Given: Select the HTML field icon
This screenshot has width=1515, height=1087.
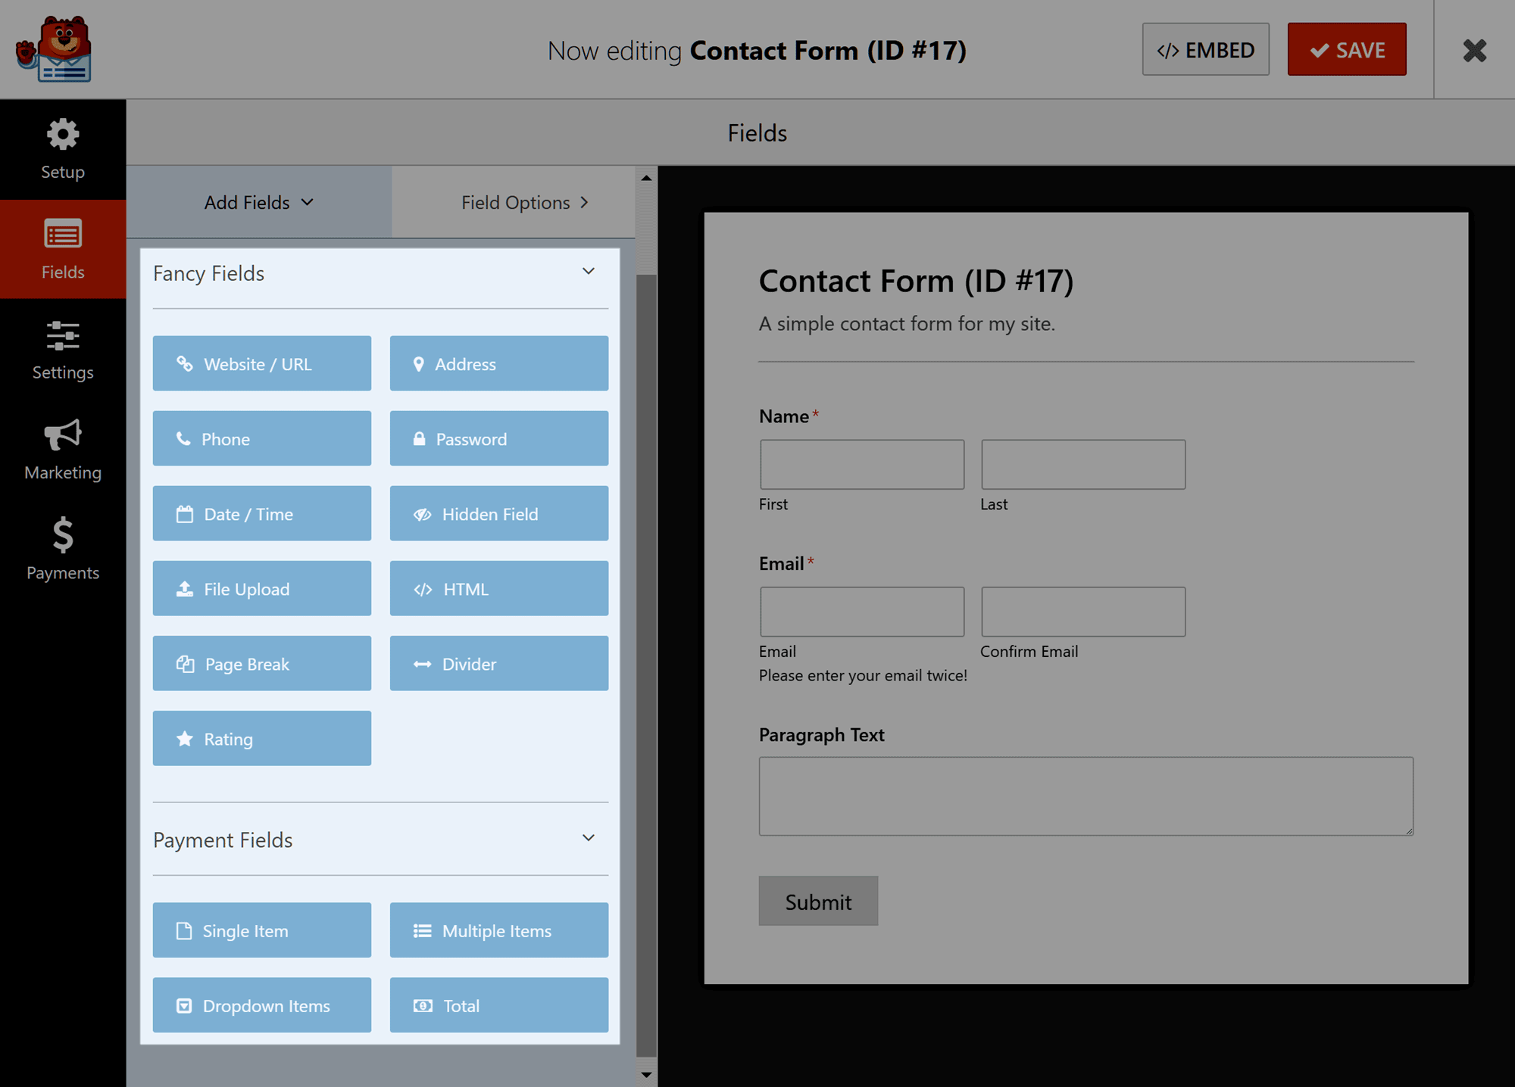Looking at the screenshot, I should click(422, 589).
